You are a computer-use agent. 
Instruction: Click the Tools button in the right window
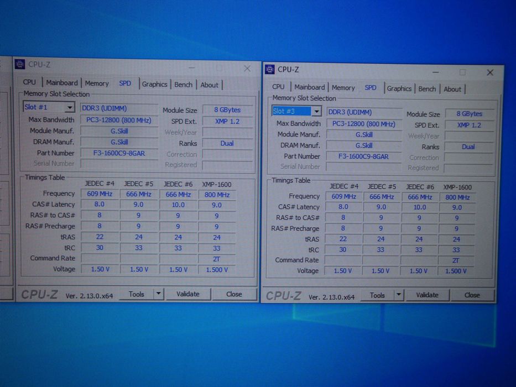377,295
